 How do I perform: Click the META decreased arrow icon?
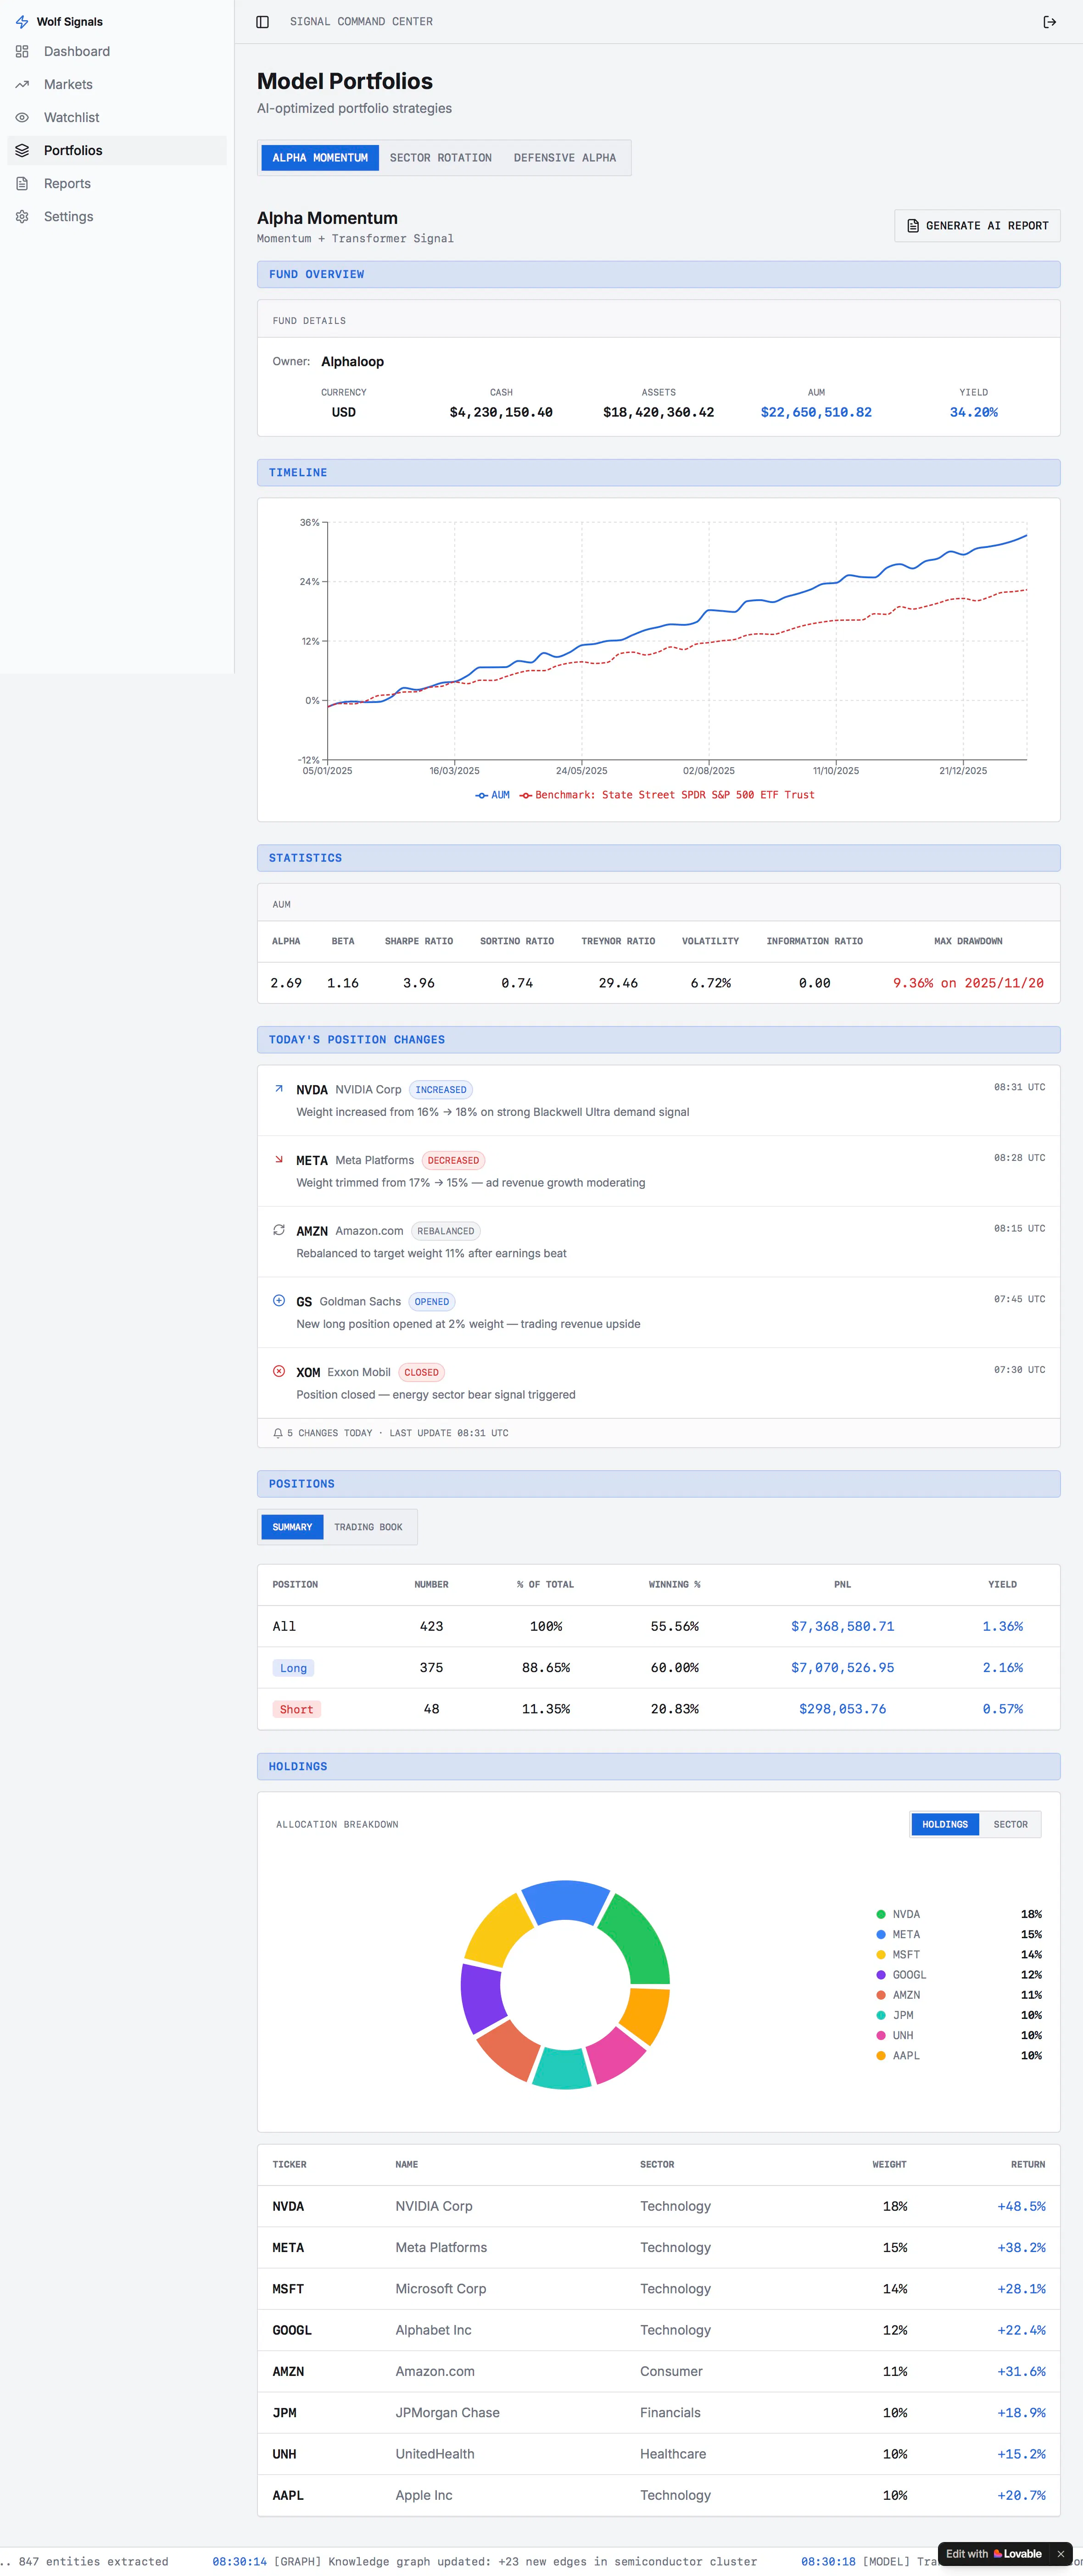click(279, 1160)
